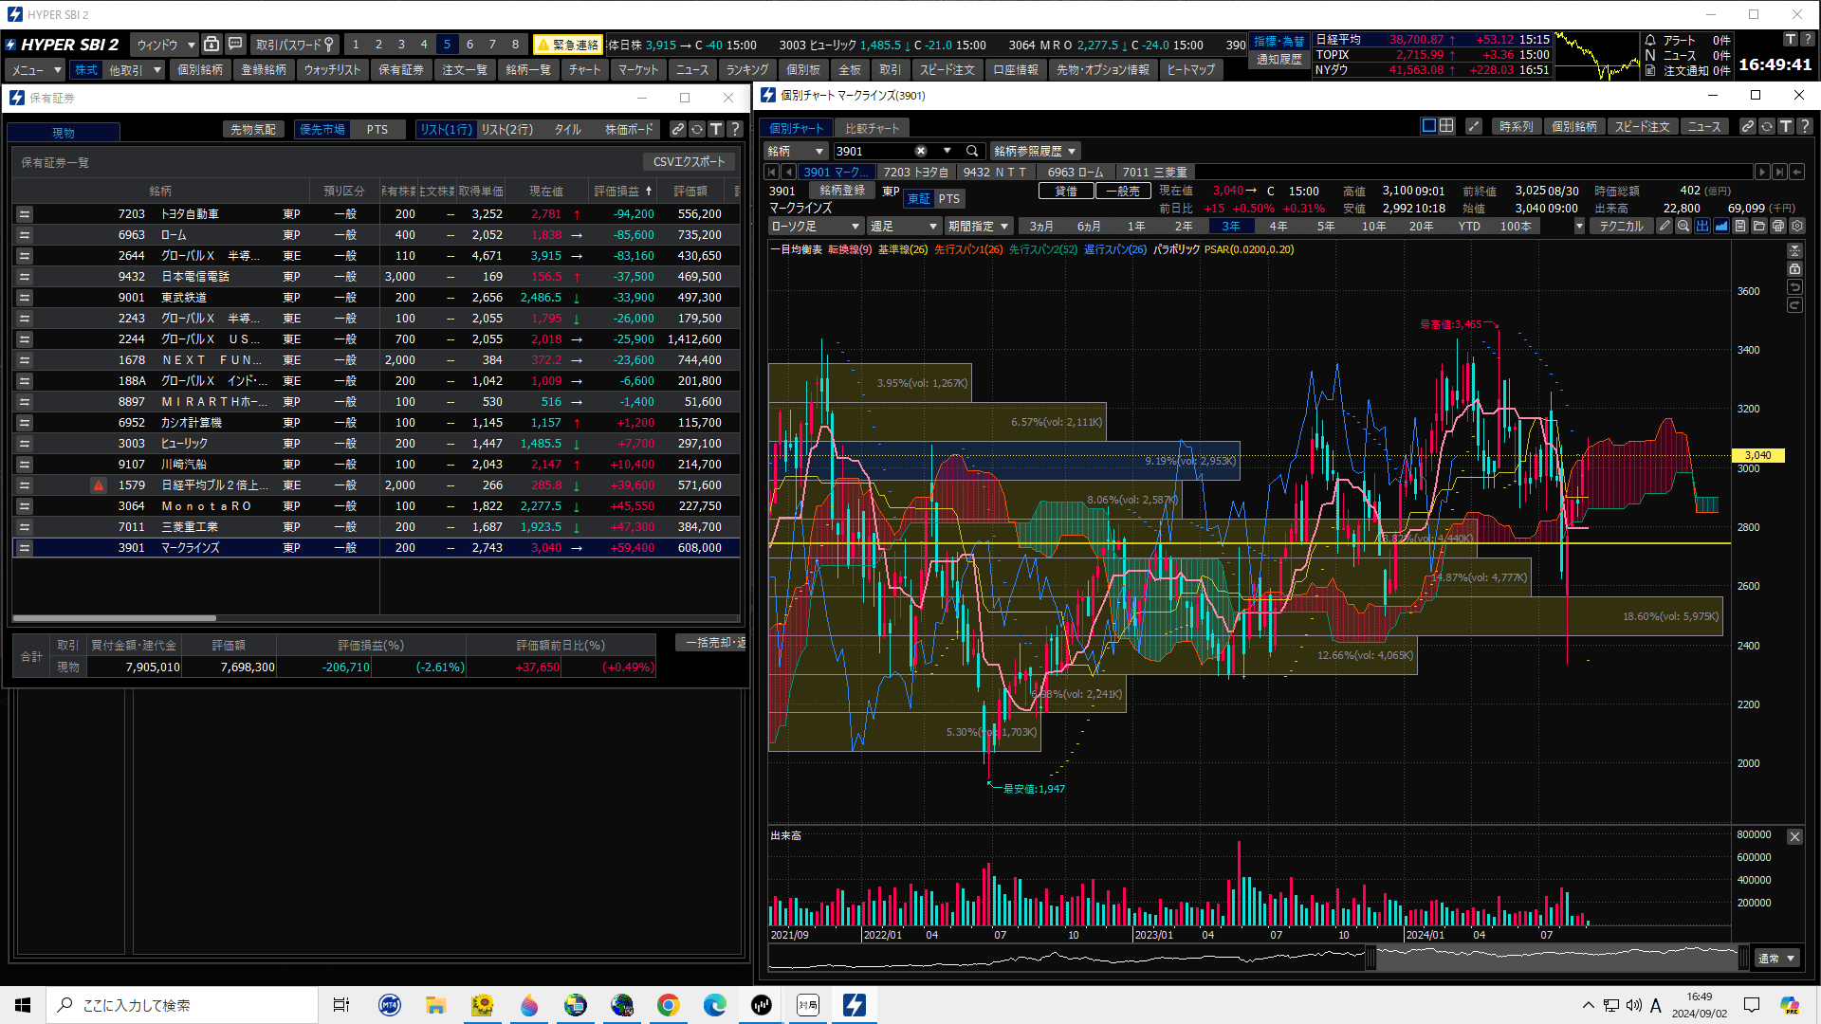Open スピード注文 in chart window
The image size is (1821, 1024).
[x=1643, y=126]
